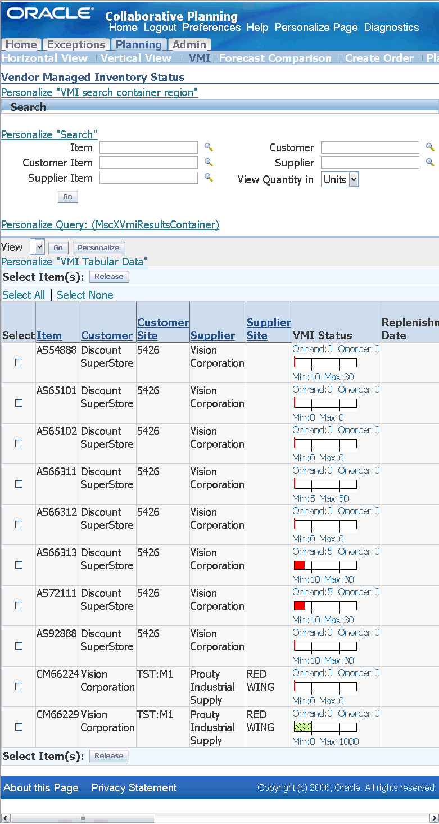Image resolution: width=439 pixels, height=824 pixels.
Task: Sort the table by the Item column
Action: pyautogui.click(x=49, y=335)
